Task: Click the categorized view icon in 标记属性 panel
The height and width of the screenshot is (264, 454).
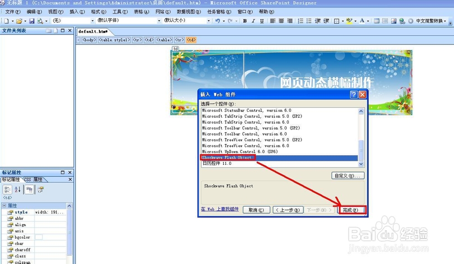Action: 7,189
